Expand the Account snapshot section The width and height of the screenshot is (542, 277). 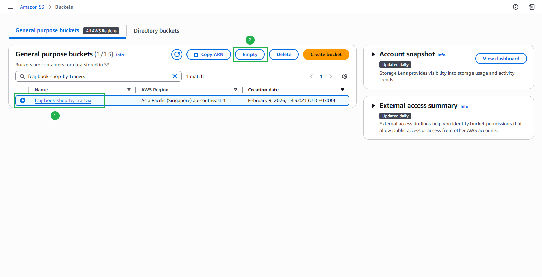pyautogui.click(x=373, y=54)
